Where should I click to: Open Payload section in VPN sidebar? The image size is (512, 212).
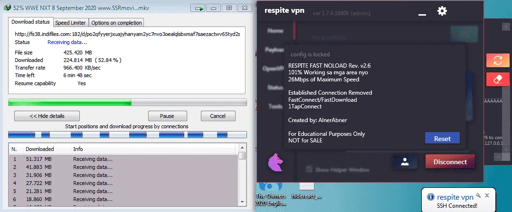click(275, 50)
